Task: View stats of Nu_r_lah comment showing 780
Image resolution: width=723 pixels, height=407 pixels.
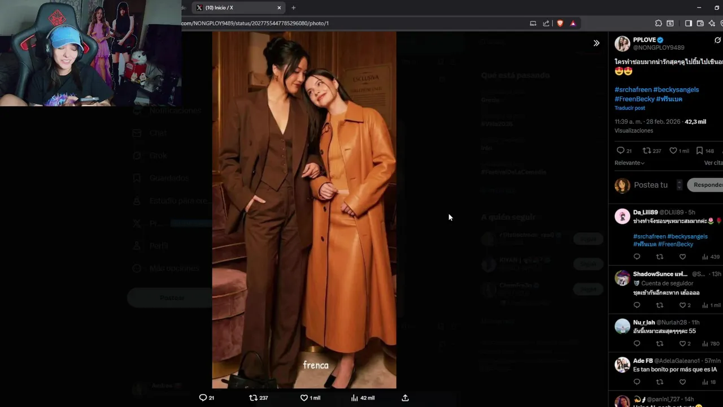Action: pyautogui.click(x=711, y=344)
